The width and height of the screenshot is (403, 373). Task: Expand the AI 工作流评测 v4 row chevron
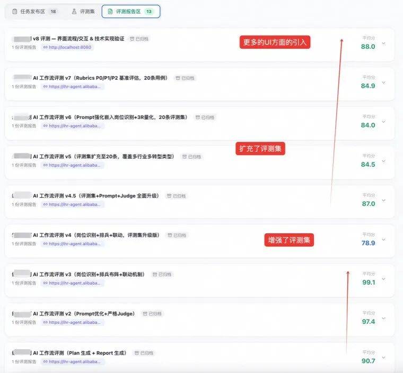tap(383, 240)
